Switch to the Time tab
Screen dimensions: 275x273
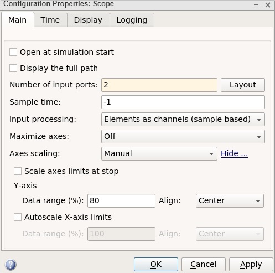(50, 20)
